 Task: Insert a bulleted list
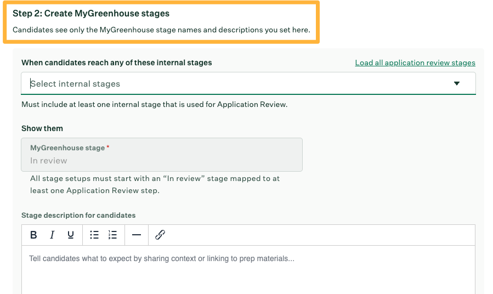click(x=94, y=235)
